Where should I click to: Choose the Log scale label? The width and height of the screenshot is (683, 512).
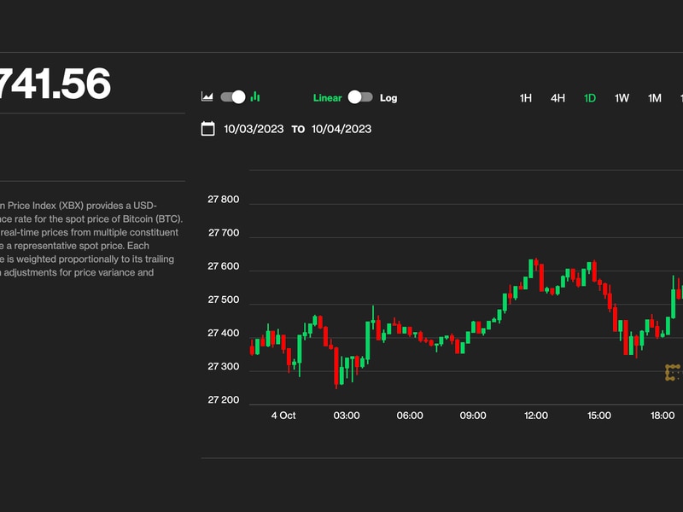pyautogui.click(x=388, y=98)
